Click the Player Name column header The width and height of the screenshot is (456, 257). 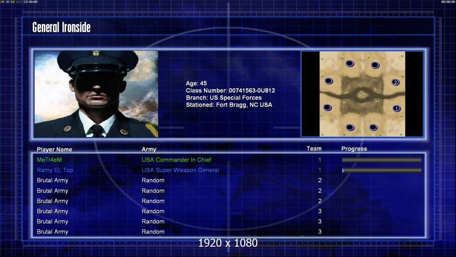click(x=54, y=149)
